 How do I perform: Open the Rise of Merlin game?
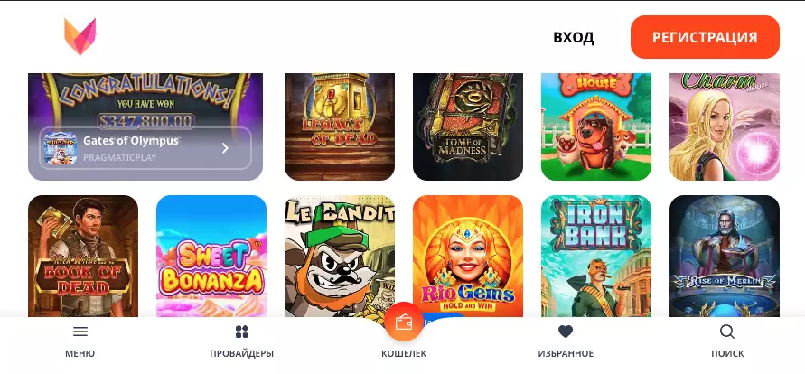(725, 256)
